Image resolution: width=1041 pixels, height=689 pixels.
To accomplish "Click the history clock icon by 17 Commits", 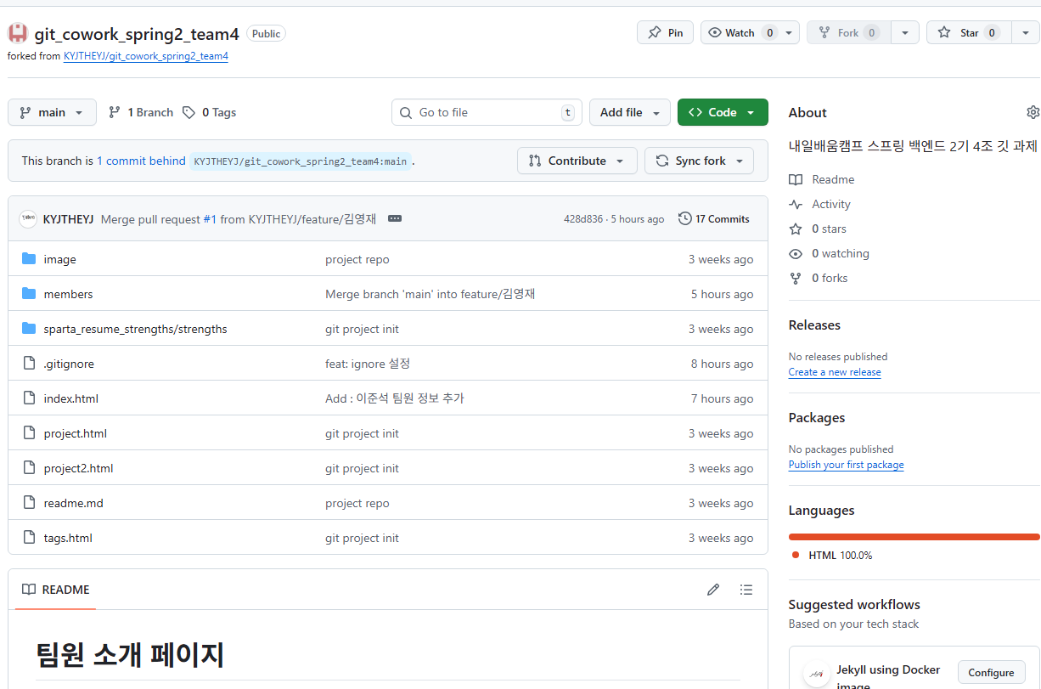I will point(685,218).
